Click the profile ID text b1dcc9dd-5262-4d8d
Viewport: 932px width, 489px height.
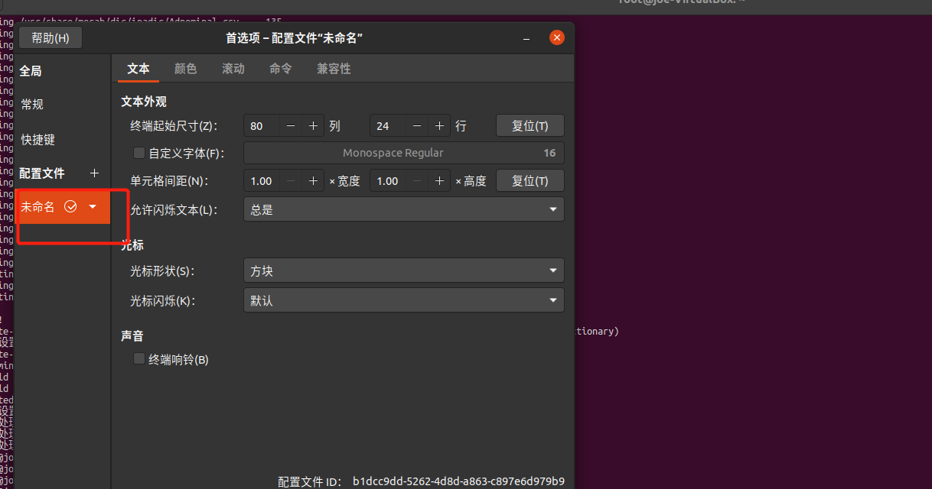[458, 481]
